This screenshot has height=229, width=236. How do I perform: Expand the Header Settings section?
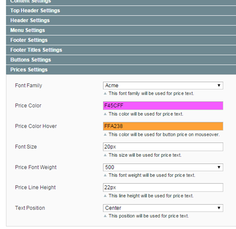[121, 21]
